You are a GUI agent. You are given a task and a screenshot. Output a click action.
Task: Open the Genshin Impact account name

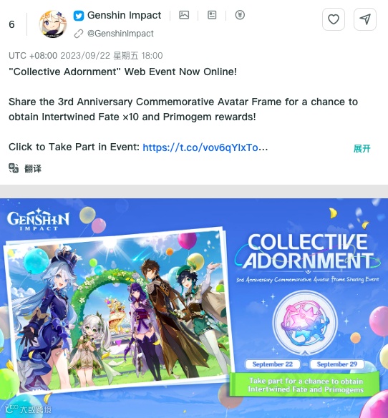125,15
